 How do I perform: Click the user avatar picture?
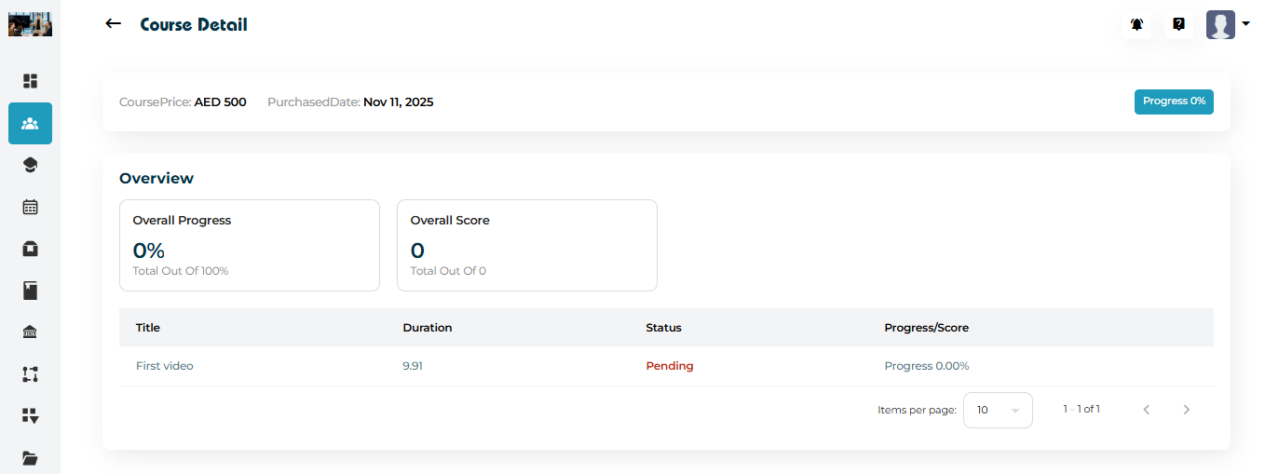point(1220,25)
